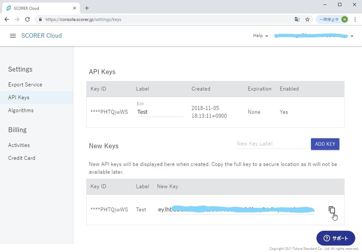Open the Chrome three-dot menu
This screenshot has width=362, height=252.
pyautogui.click(x=355, y=19)
